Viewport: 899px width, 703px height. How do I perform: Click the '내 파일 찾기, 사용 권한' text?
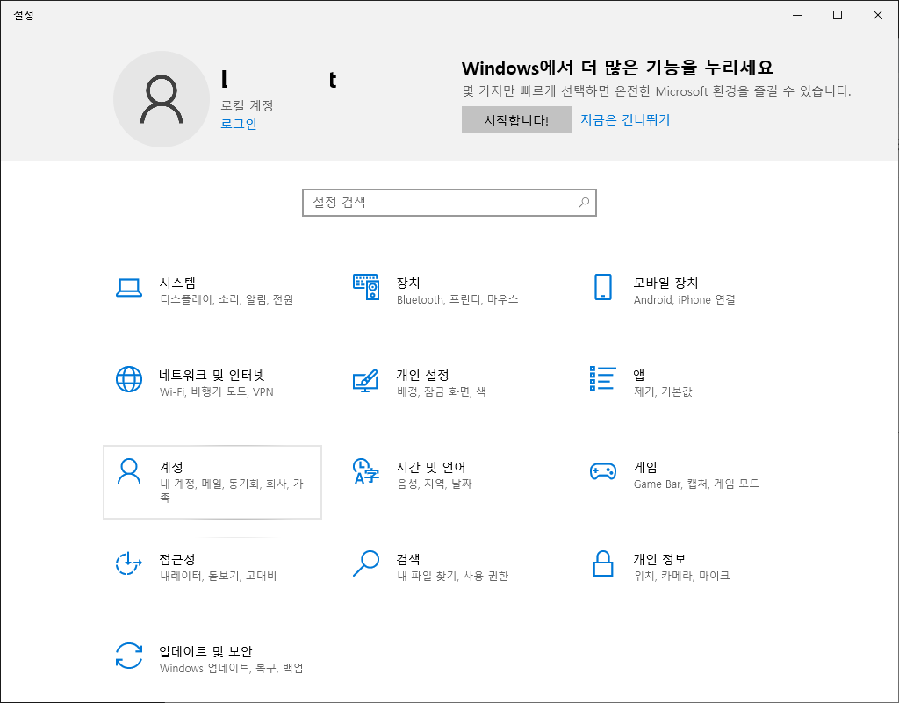[x=452, y=576]
